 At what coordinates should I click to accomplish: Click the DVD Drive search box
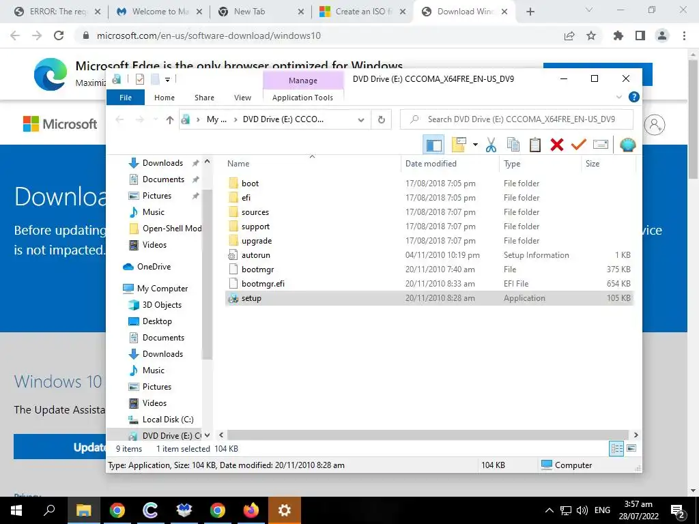tap(517, 119)
